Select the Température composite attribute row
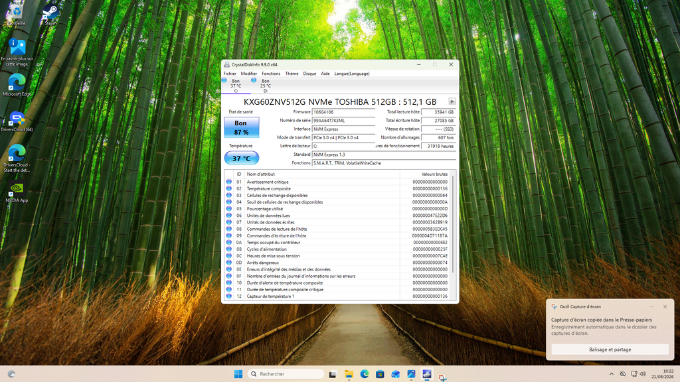The height and width of the screenshot is (382, 680). click(338, 189)
